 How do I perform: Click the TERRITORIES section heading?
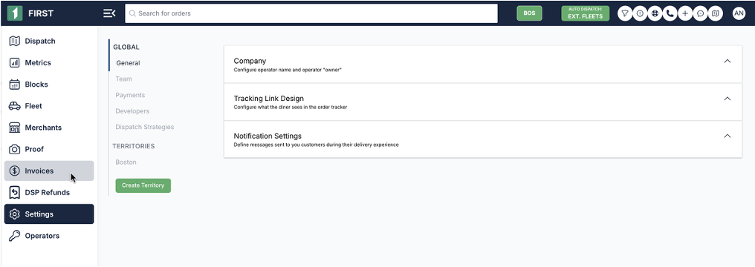133,146
